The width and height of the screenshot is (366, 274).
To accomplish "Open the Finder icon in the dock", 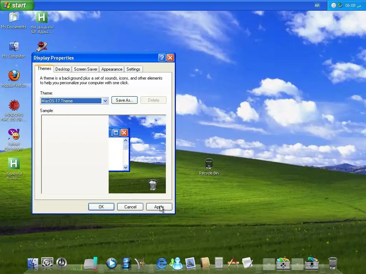I will [33, 264].
